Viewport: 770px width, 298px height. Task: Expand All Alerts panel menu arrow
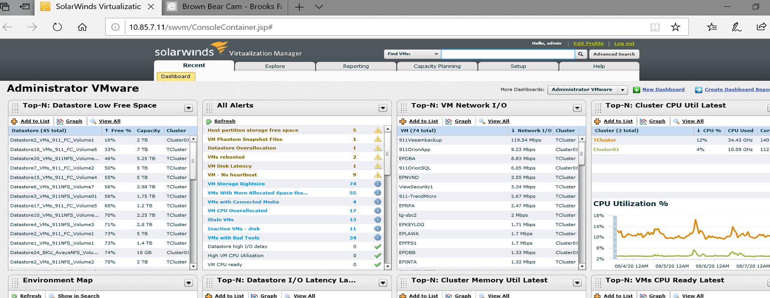point(383,108)
